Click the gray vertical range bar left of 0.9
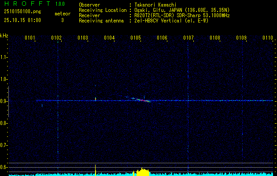The height and width of the screenshot is (176, 277). click(8, 102)
